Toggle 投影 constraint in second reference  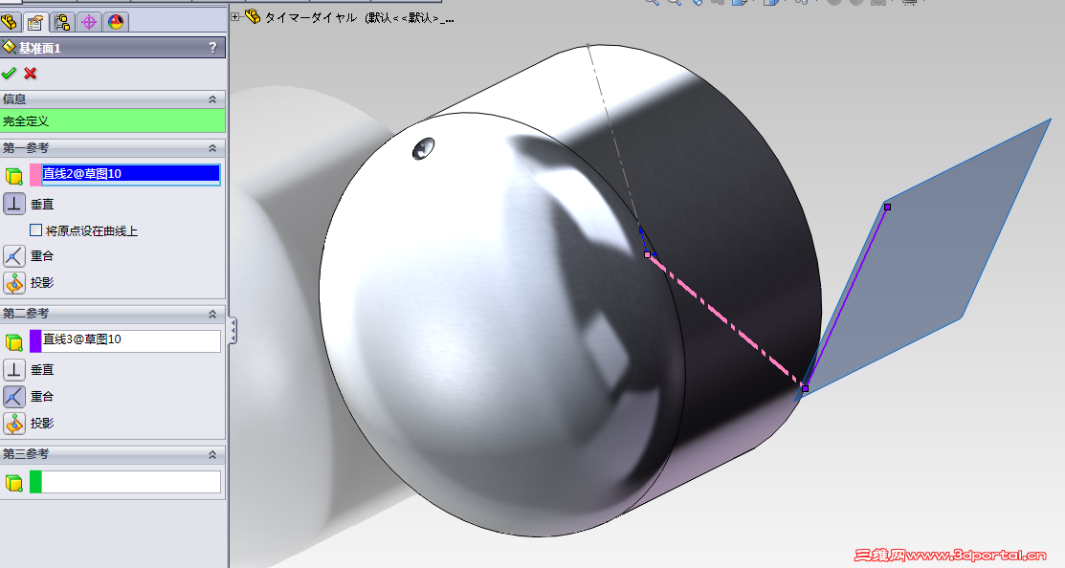click(14, 424)
